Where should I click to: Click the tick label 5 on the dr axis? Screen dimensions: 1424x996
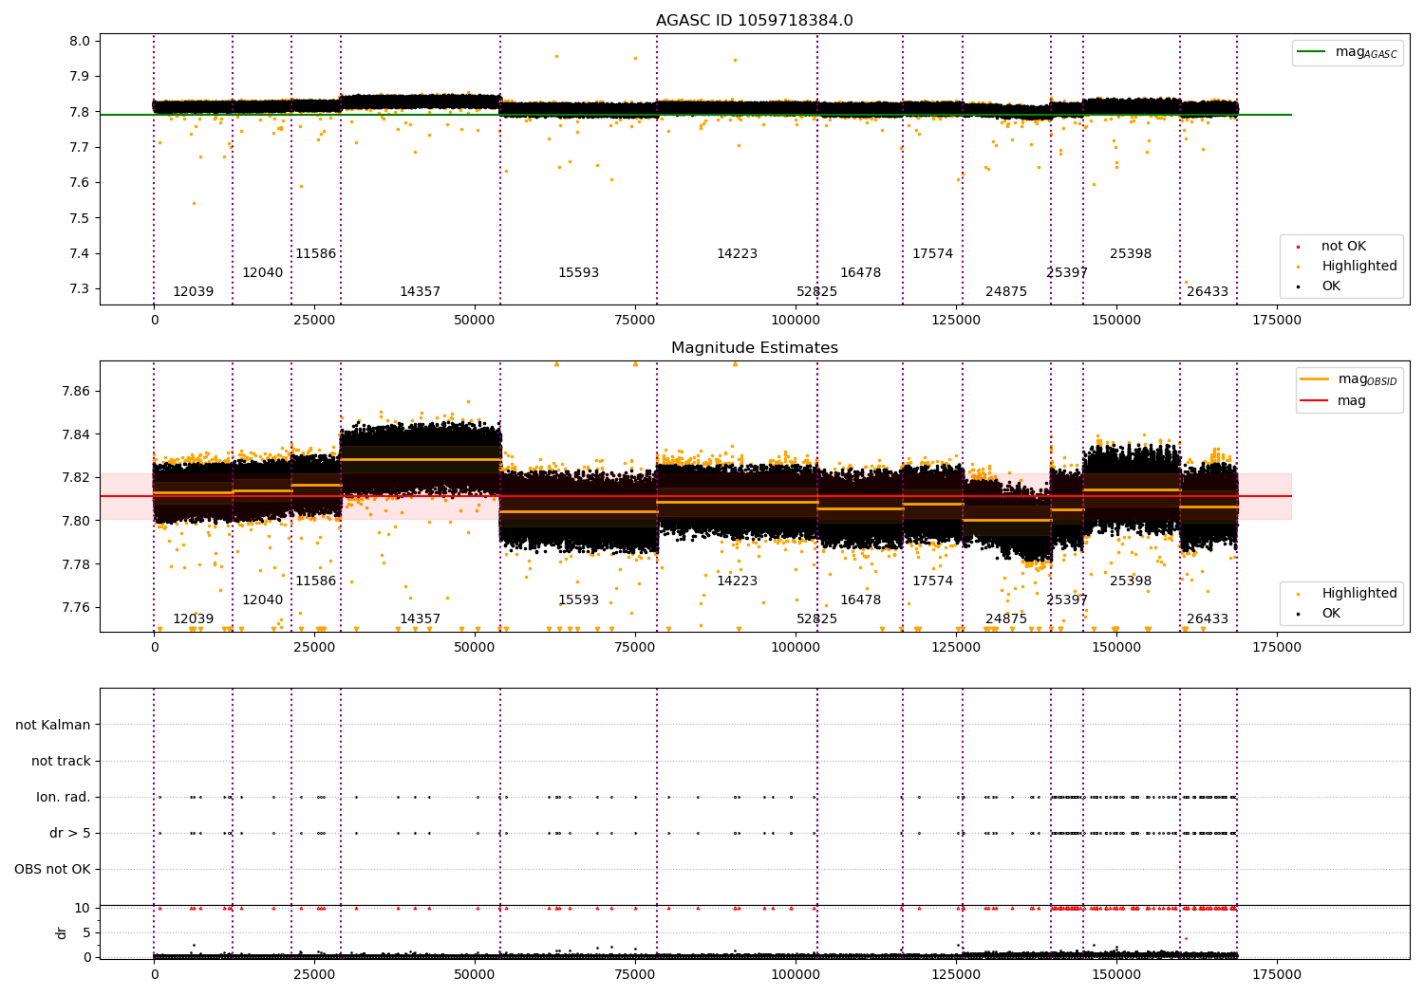87,932
